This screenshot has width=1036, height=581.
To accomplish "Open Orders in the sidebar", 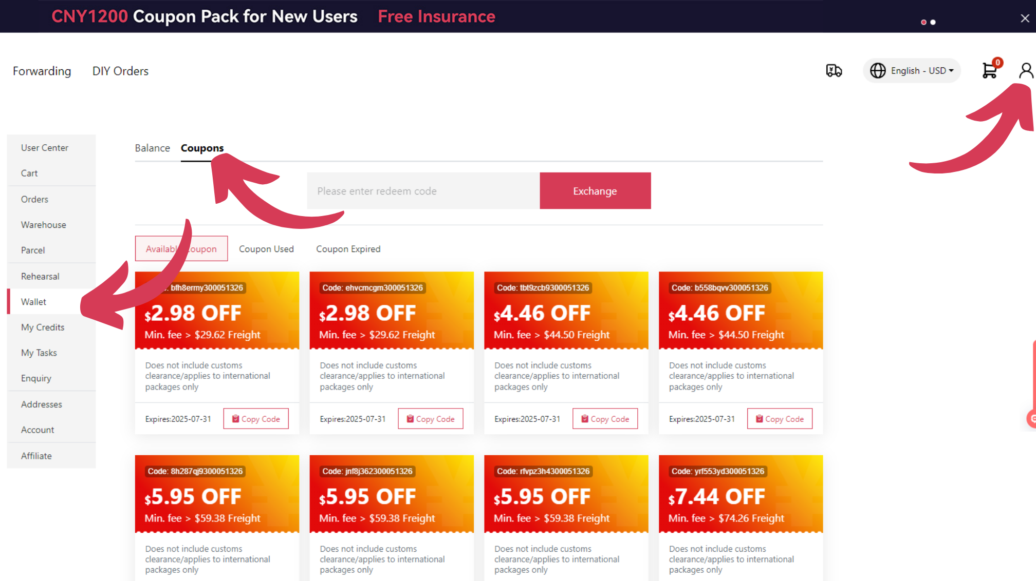I will (34, 199).
